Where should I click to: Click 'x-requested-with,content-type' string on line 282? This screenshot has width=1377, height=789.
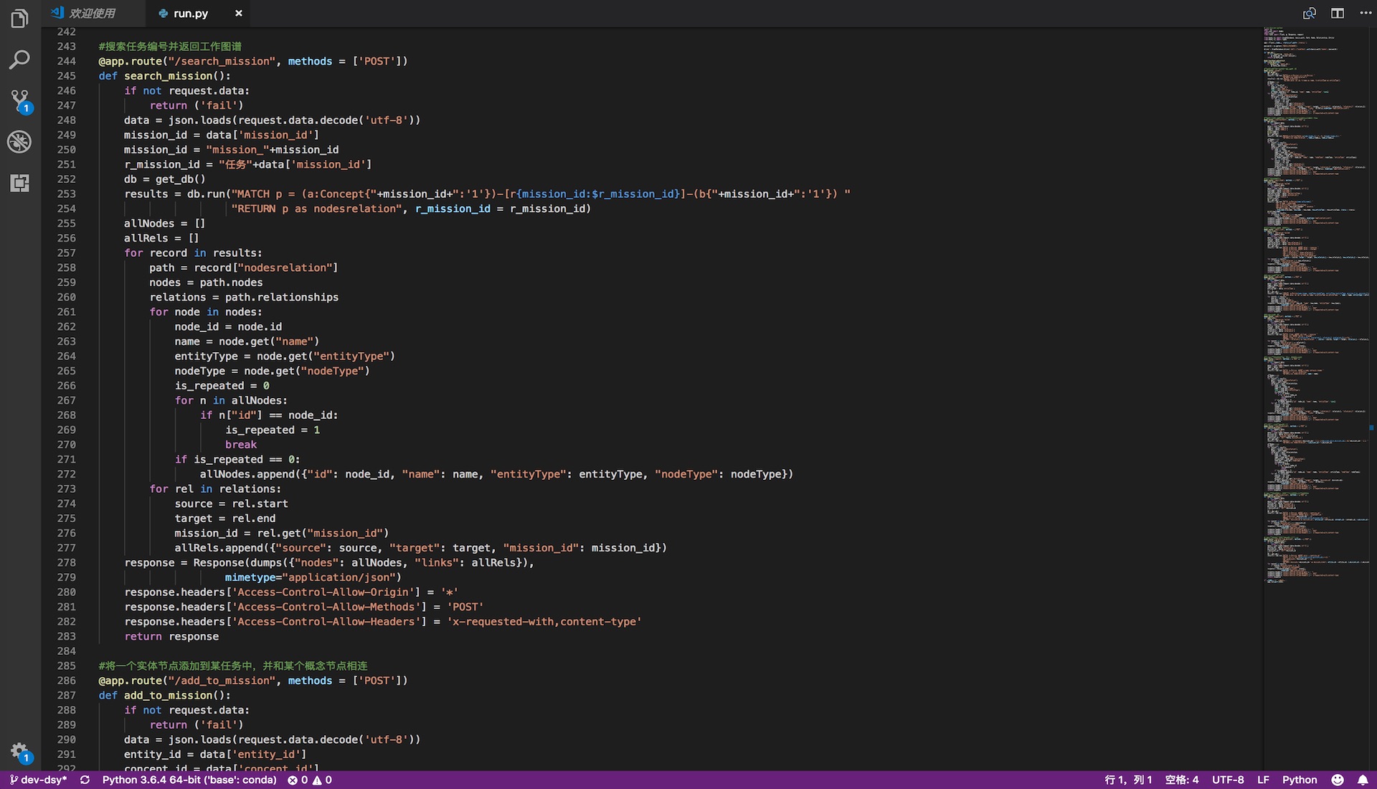pos(544,622)
